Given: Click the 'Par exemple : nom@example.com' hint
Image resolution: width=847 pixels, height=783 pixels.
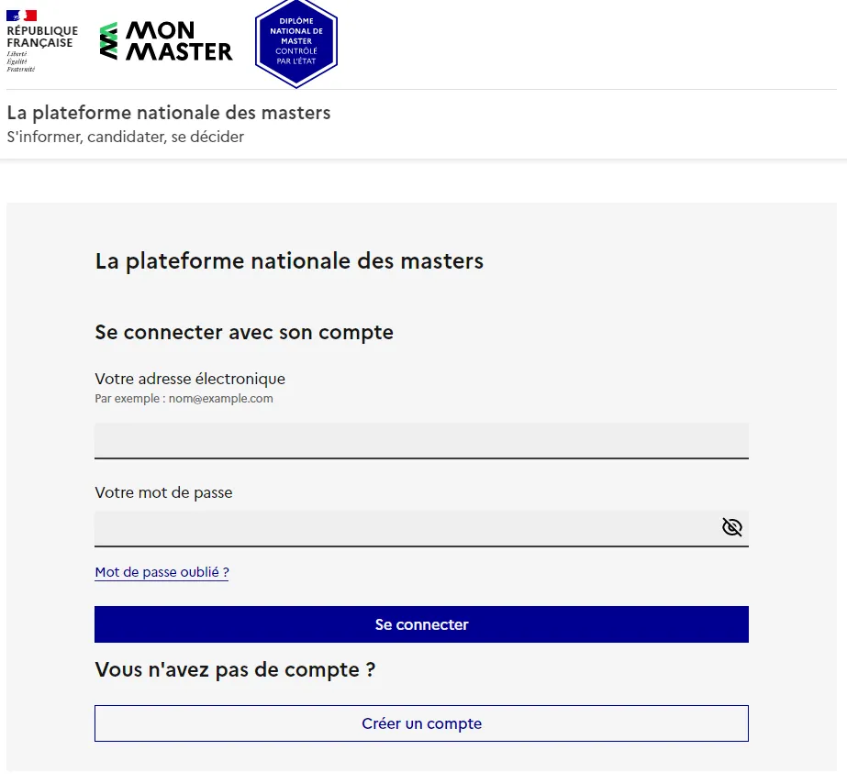Looking at the screenshot, I should pos(184,399).
